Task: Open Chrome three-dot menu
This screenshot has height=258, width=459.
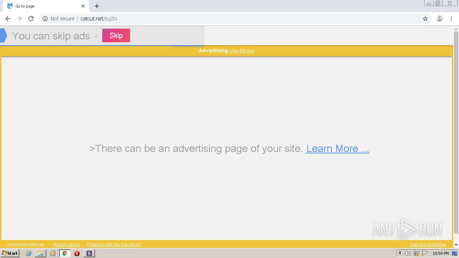Action: tap(451, 19)
